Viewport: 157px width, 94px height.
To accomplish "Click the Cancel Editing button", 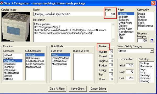I will click(x=98, y=89).
